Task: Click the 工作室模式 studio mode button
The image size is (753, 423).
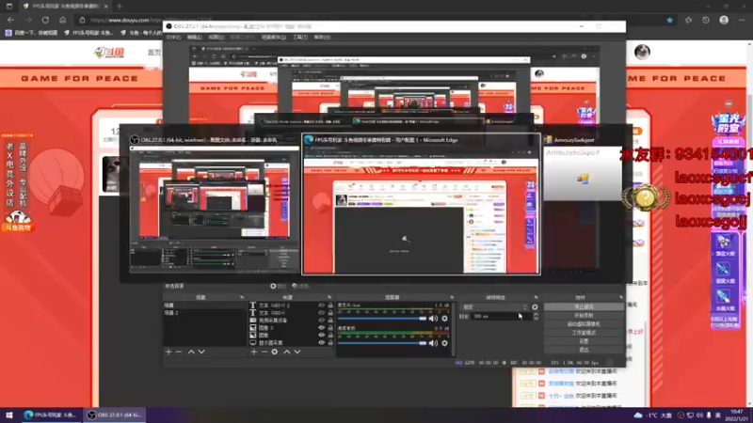Action: [x=584, y=333]
